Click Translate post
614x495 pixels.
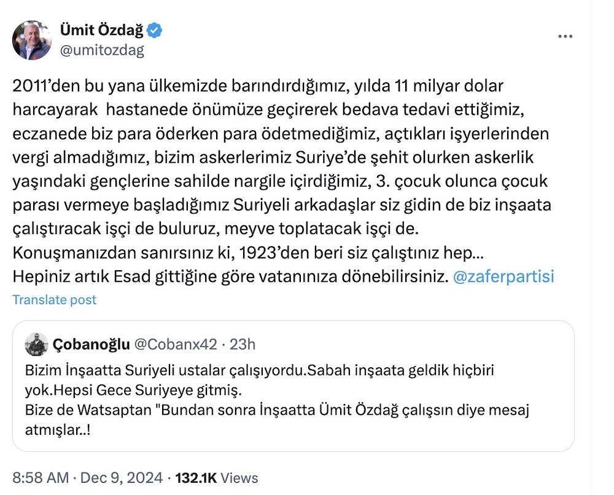pos(55,300)
